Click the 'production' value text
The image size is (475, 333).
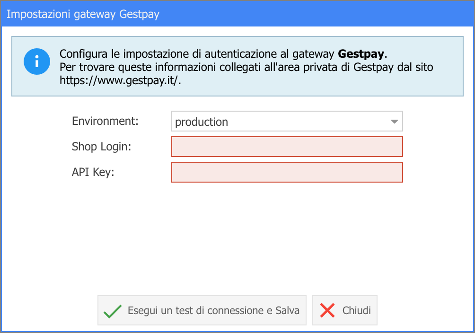pyautogui.click(x=202, y=122)
